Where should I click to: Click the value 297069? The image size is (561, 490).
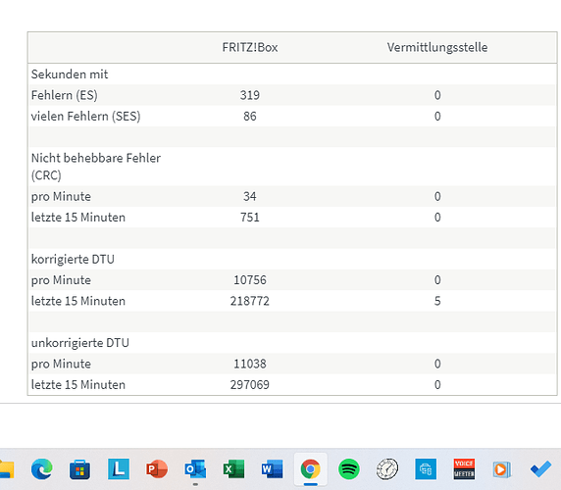[x=250, y=385]
